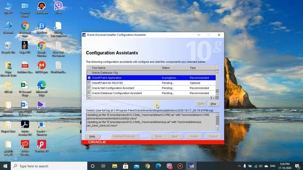
Task: Click the Install button in installer
Action: tap(194, 136)
